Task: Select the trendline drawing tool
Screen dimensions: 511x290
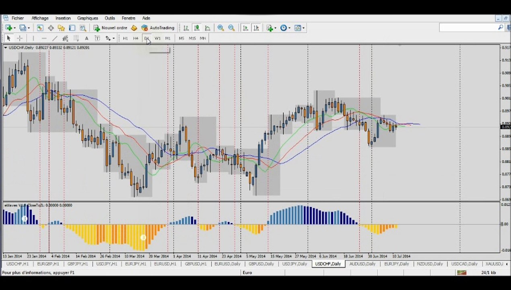Action: (54, 38)
